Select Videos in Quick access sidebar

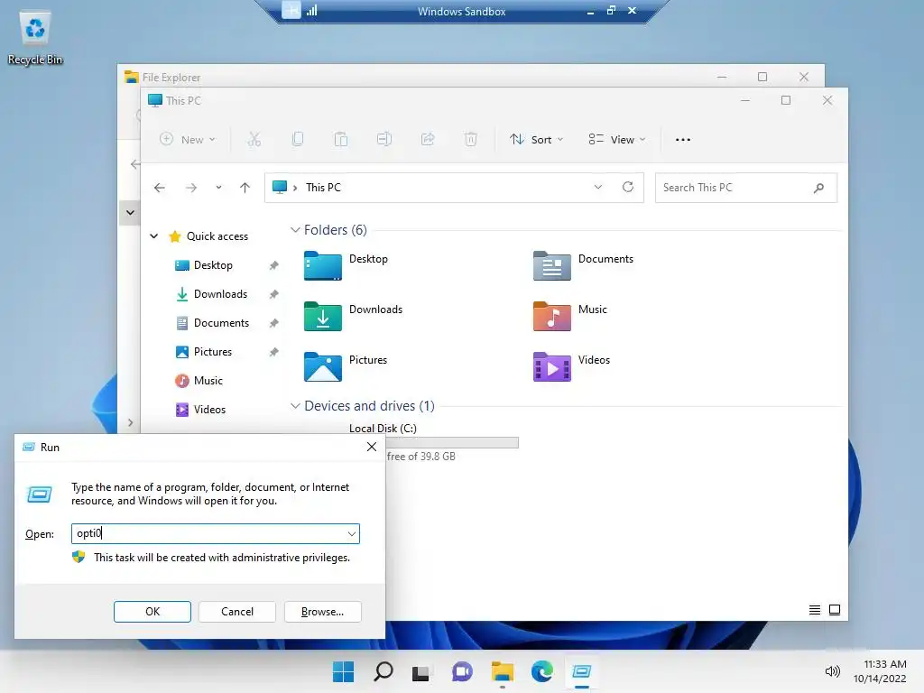[209, 410]
